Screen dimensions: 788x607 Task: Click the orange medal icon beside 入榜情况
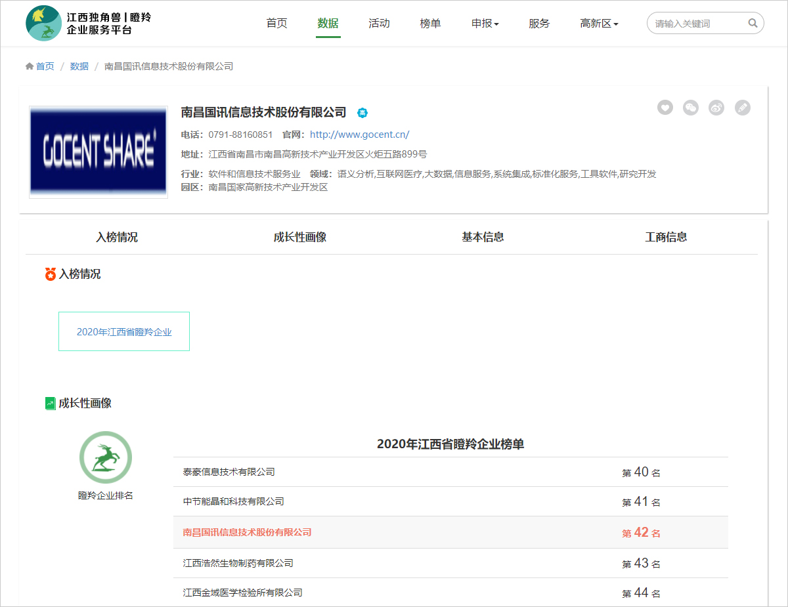(51, 274)
